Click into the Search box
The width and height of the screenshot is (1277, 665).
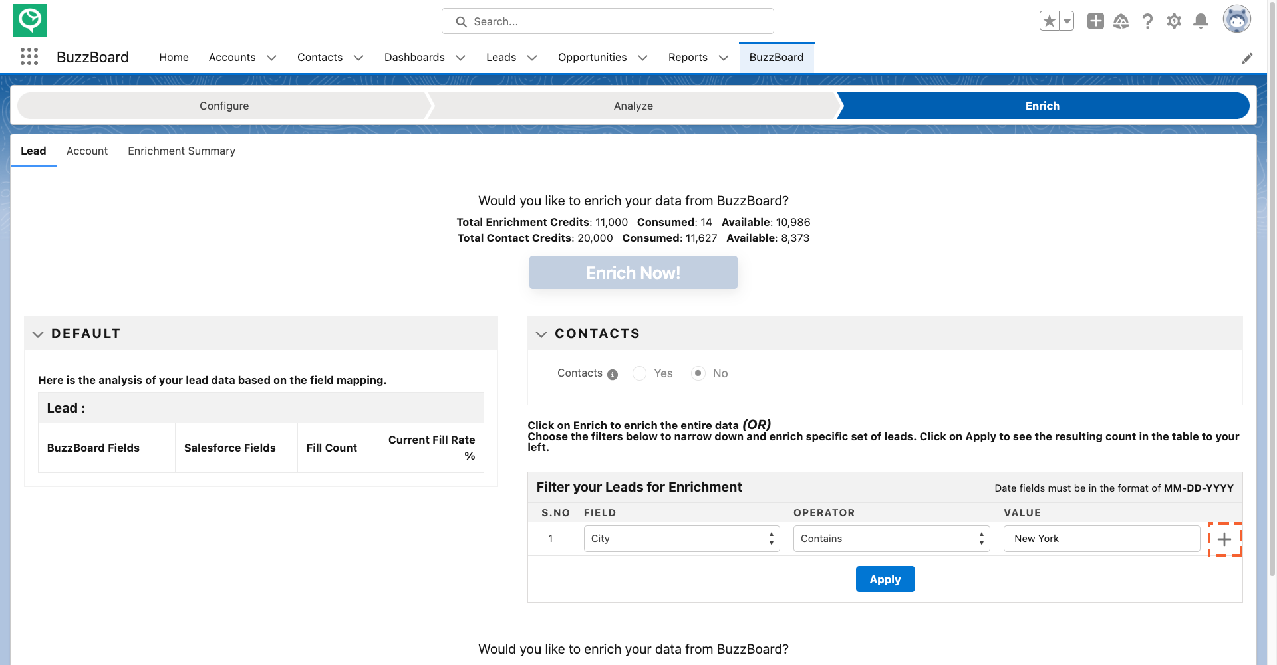click(608, 21)
